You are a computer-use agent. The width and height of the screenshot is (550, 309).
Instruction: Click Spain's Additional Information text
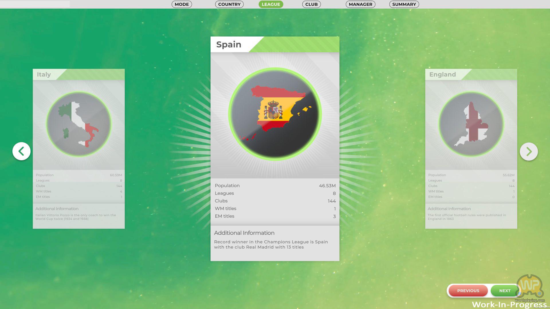tap(271, 244)
